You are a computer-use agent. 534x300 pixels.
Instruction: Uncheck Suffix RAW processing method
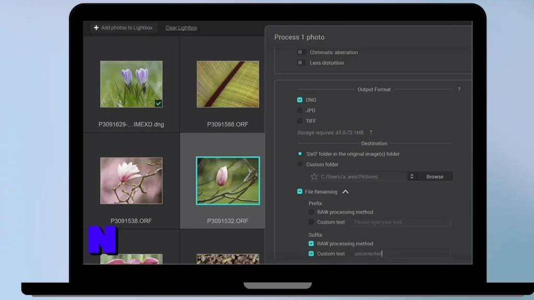coord(311,244)
